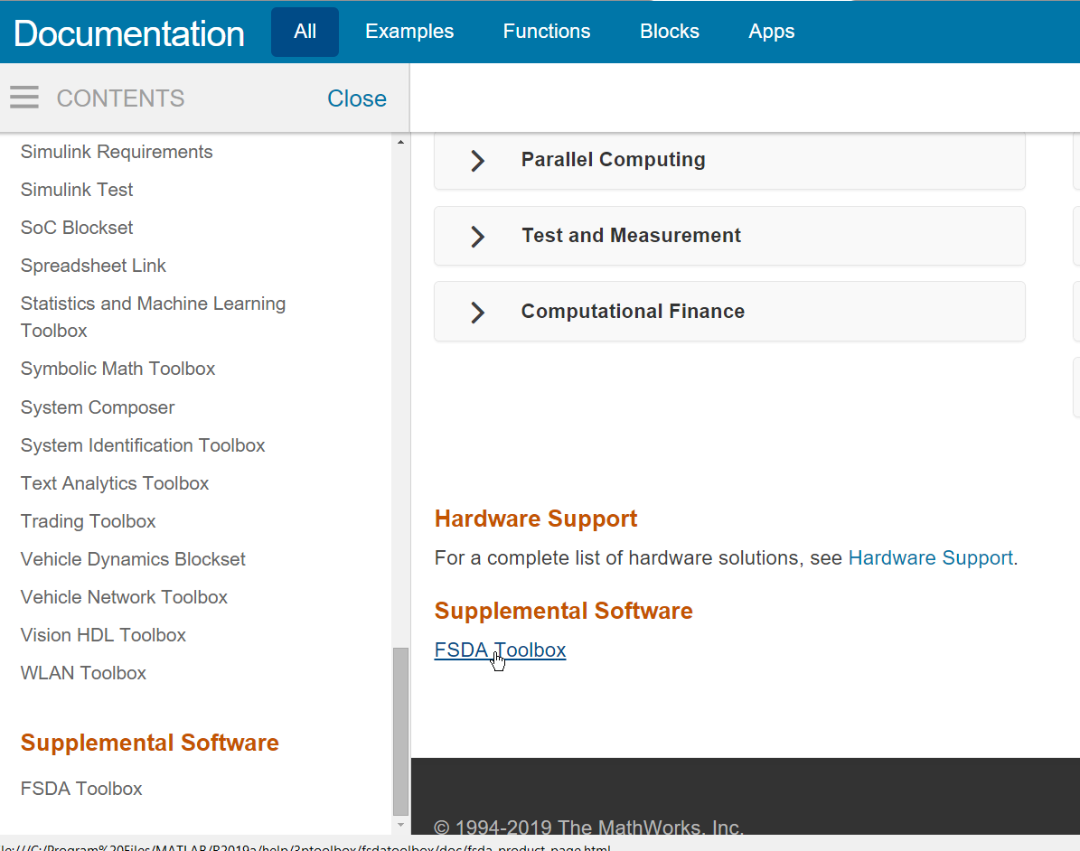Switch to the Examples tab
1080x851 pixels.
409,32
